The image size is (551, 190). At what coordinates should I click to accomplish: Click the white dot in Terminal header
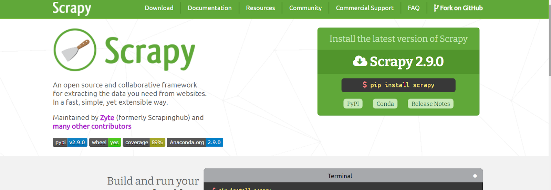pos(475,176)
